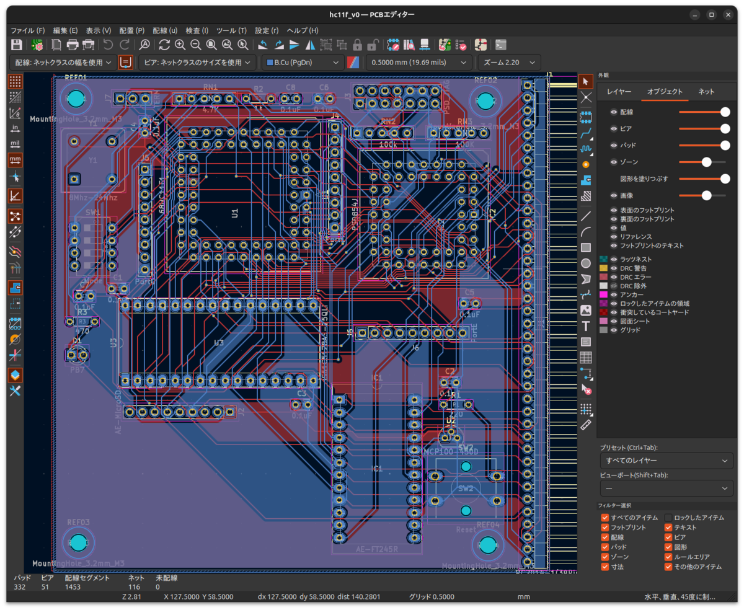
Task: Open the B.Cu layer selector dropdown
Action: pos(303,63)
